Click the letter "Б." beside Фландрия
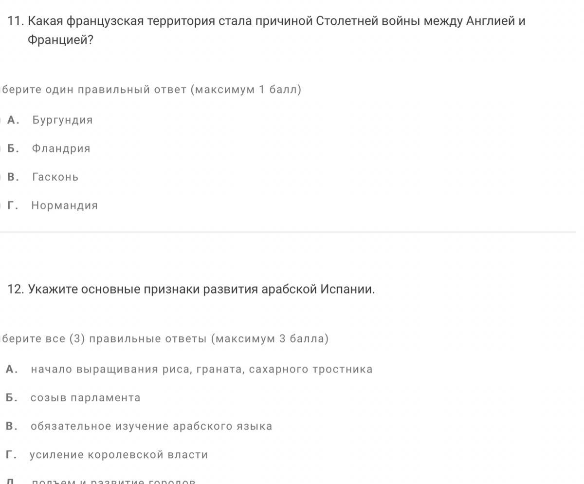This screenshot has width=584, height=484. click(13, 149)
